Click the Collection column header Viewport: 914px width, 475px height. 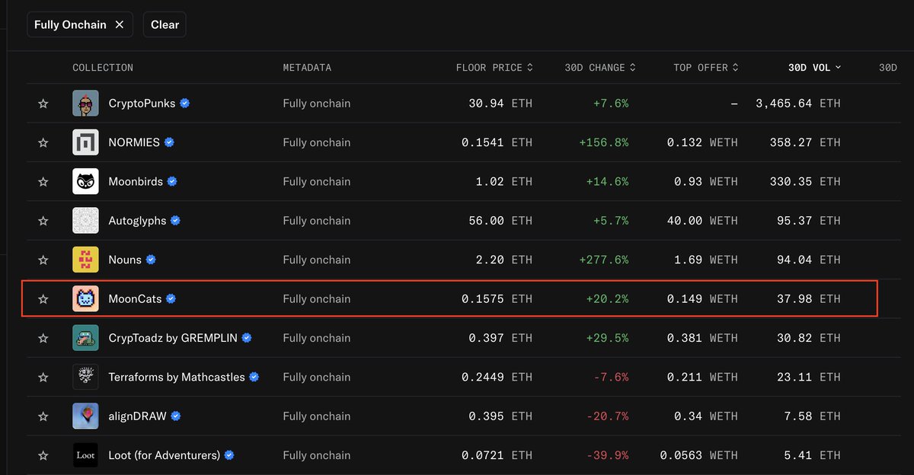(103, 68)
